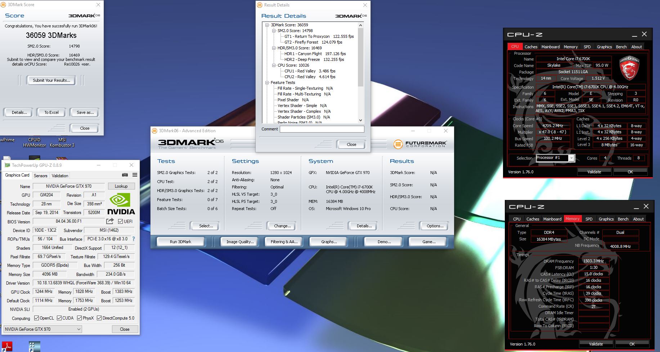Click Options button under Results
The width and height of the screenshot is (660, 352).
pos(435,226)
